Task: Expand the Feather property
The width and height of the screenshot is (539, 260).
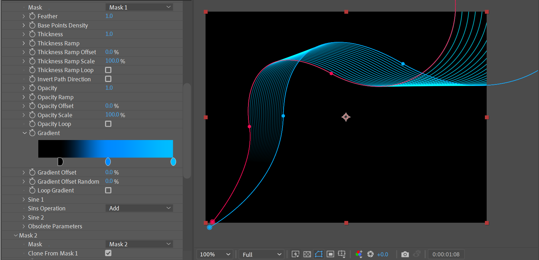Action: tap(24, 16)
